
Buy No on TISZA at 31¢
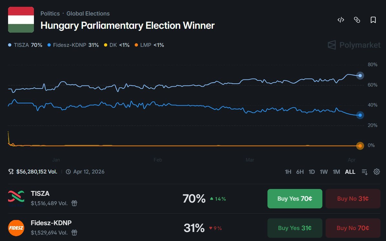[353, 199]
